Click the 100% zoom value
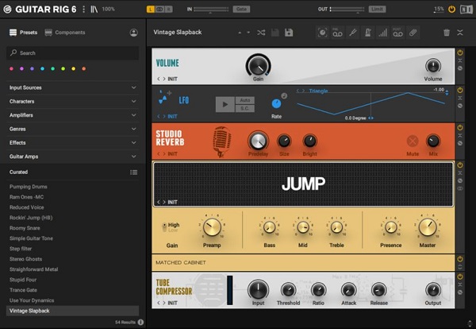The image size is (476, 329). (109, 9)
